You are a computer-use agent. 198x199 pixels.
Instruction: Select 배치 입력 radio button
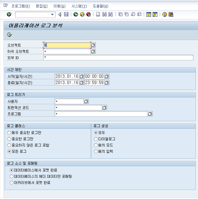[96, 151]
